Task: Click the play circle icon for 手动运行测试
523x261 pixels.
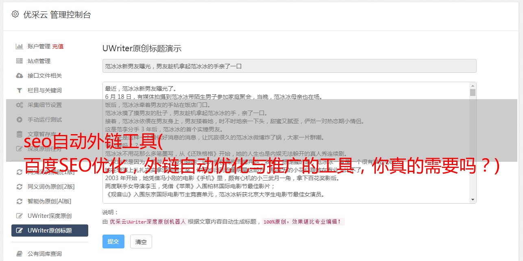Action: pyautogui.click(x=19, y=120)
